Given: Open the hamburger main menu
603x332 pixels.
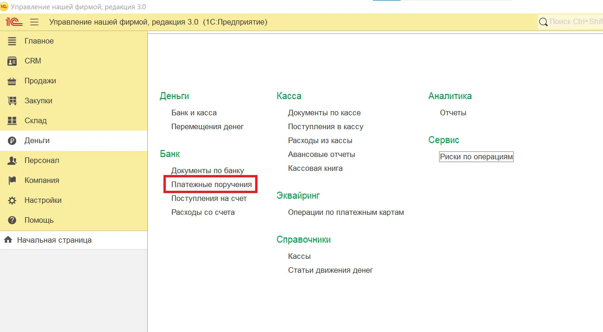Looking at the screenshot, I should coord(34,22).
